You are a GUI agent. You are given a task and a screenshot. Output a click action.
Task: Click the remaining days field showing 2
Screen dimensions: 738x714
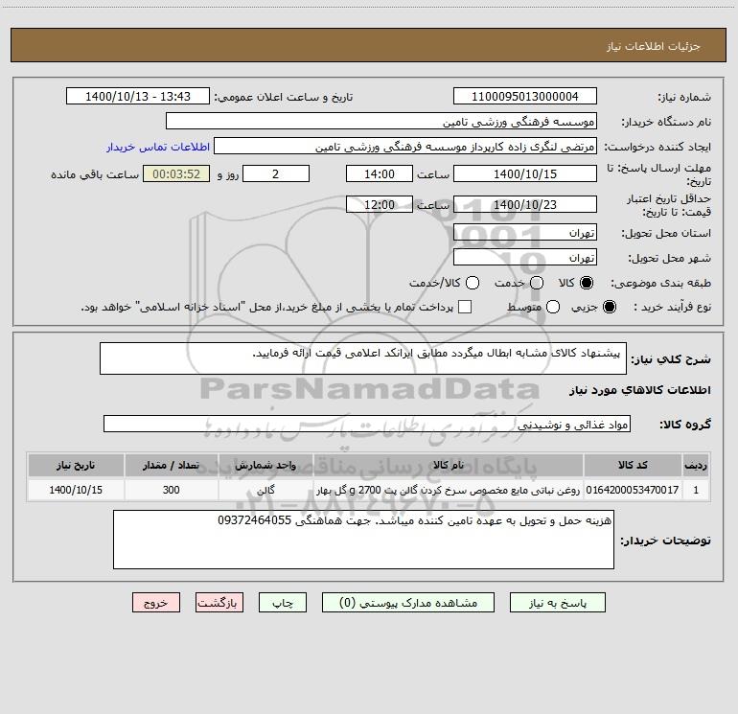pos(276,173)
